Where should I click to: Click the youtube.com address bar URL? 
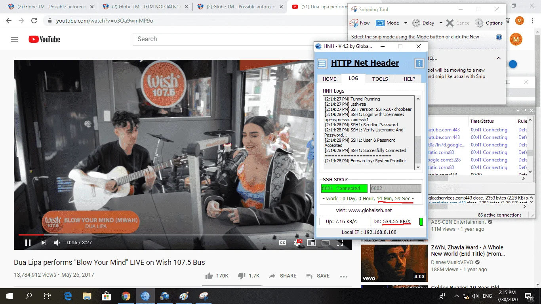[x=105, y=21]
